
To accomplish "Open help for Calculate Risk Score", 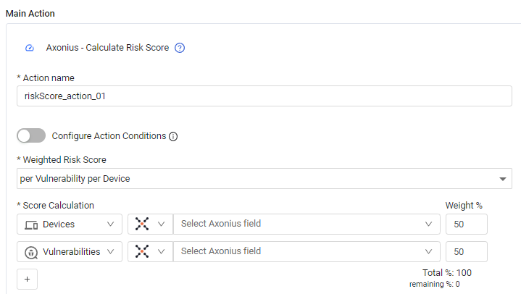I will tap(180, 48).
